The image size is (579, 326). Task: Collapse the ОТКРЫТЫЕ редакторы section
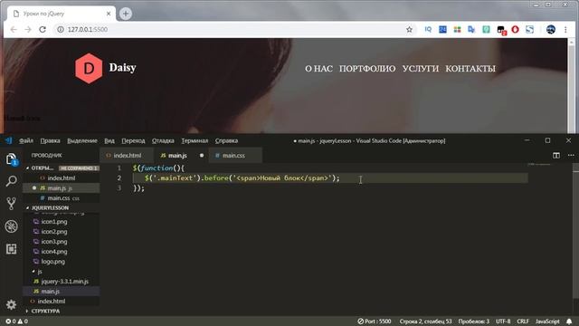[28, 168]
